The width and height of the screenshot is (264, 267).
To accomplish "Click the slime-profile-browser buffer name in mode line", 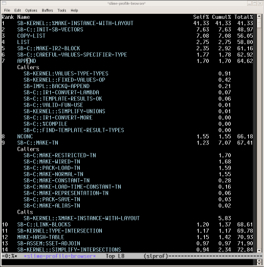I will (60, 256).
